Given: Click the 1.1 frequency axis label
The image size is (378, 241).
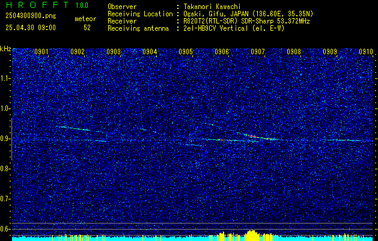Looking at the screenshot, I should 5,78.
